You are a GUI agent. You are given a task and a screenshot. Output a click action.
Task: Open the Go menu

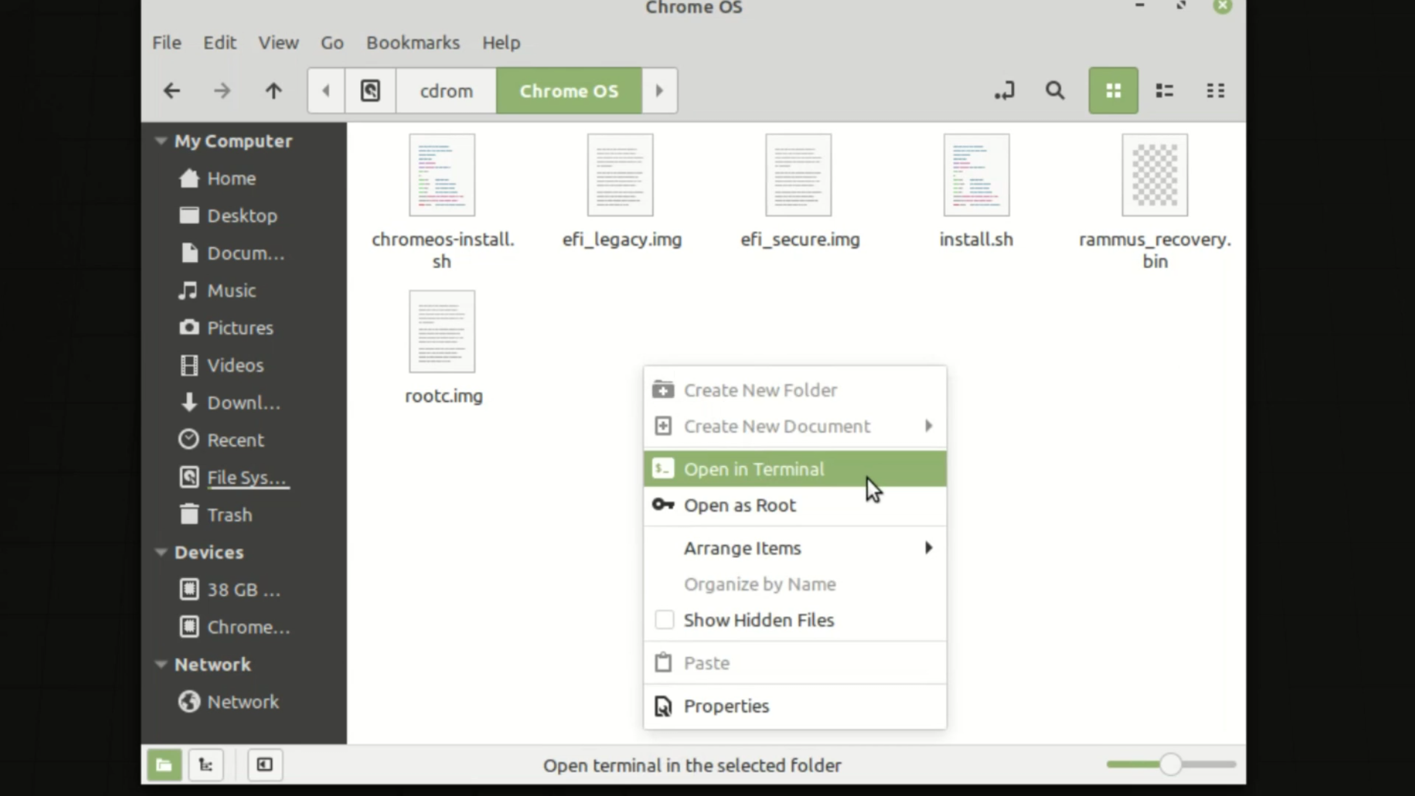pos(332,43)
